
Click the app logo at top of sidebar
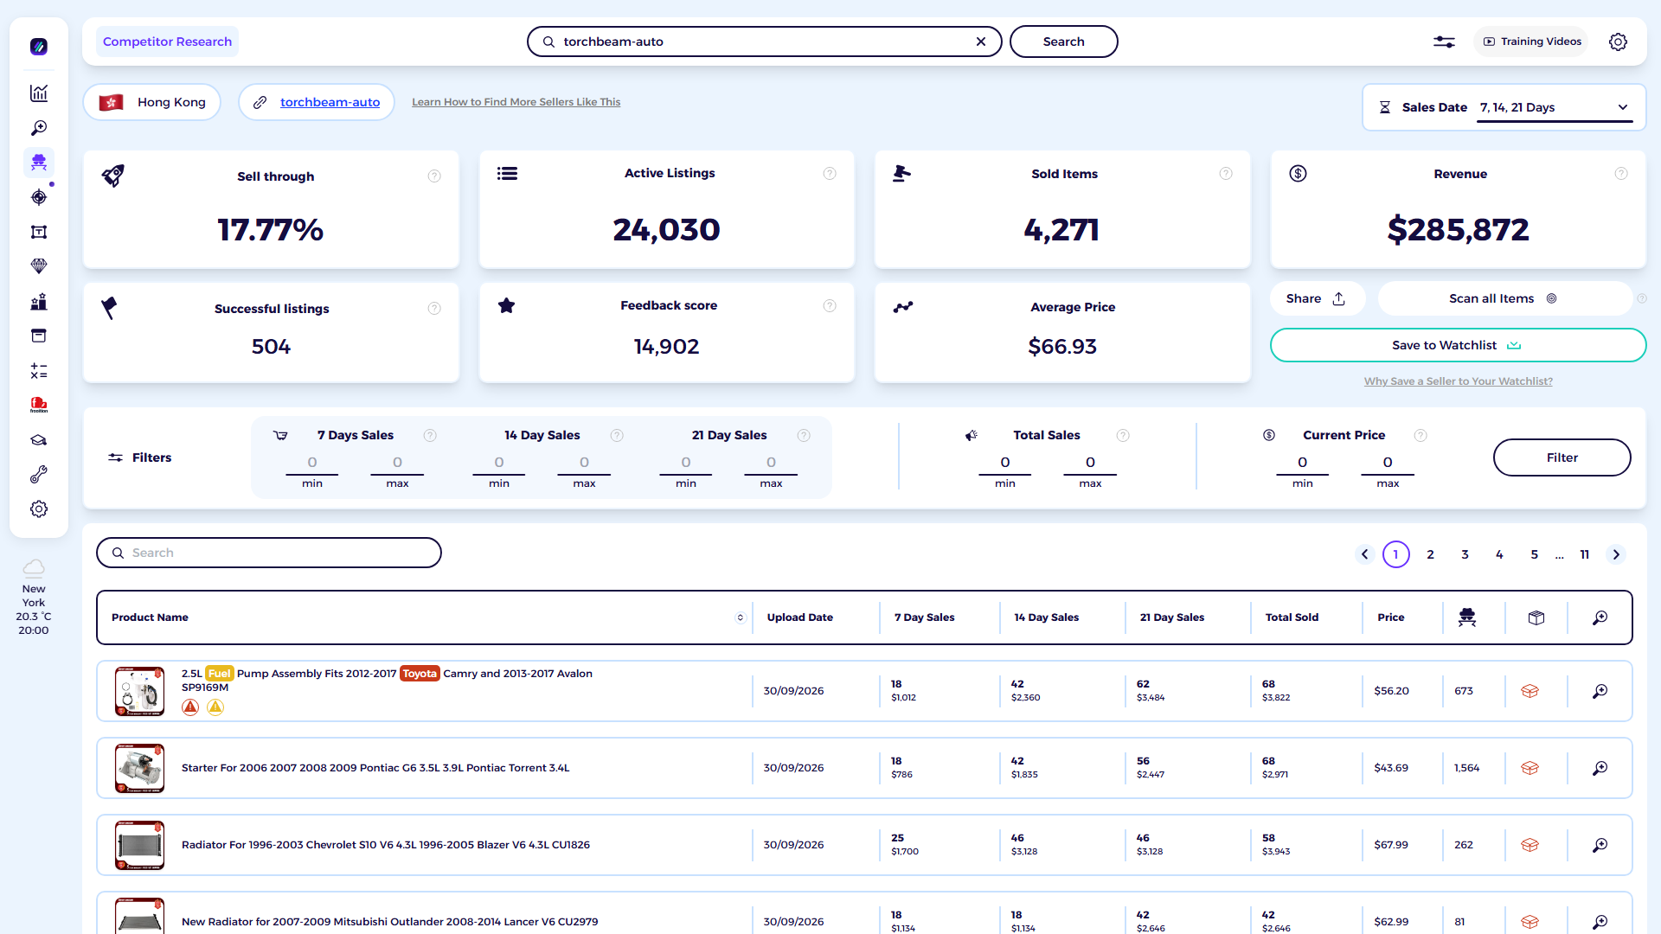[39, 47]
